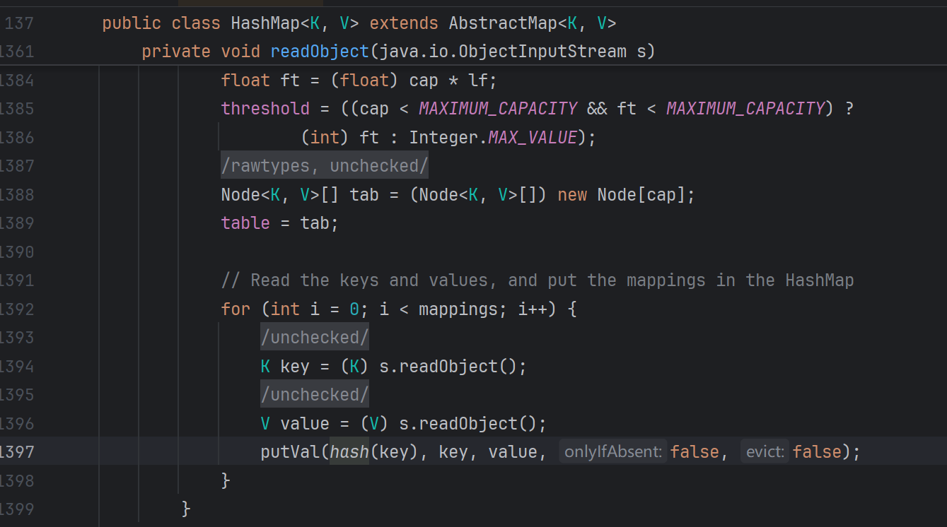Expand the folded "/unchecked/" above the K key line

click(314, 338)
